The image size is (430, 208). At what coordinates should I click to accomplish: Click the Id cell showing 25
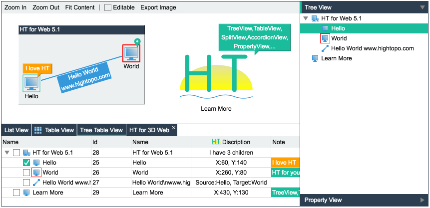point(111,163)
